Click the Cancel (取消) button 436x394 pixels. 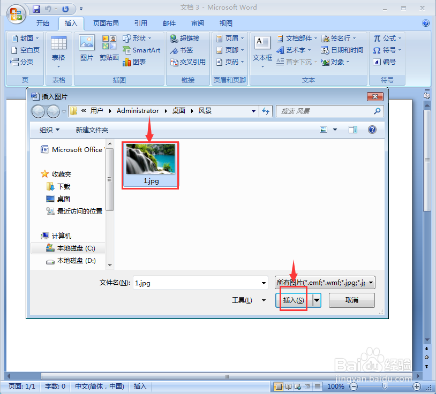[x=352, y=300]
